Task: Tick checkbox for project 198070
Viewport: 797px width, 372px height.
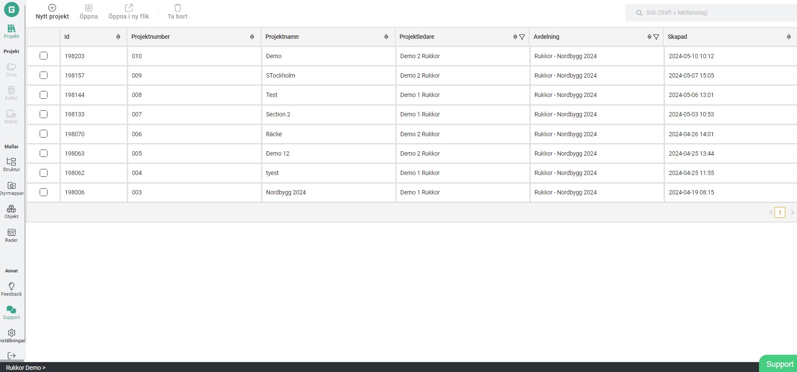Action: [x=44, y=134]
